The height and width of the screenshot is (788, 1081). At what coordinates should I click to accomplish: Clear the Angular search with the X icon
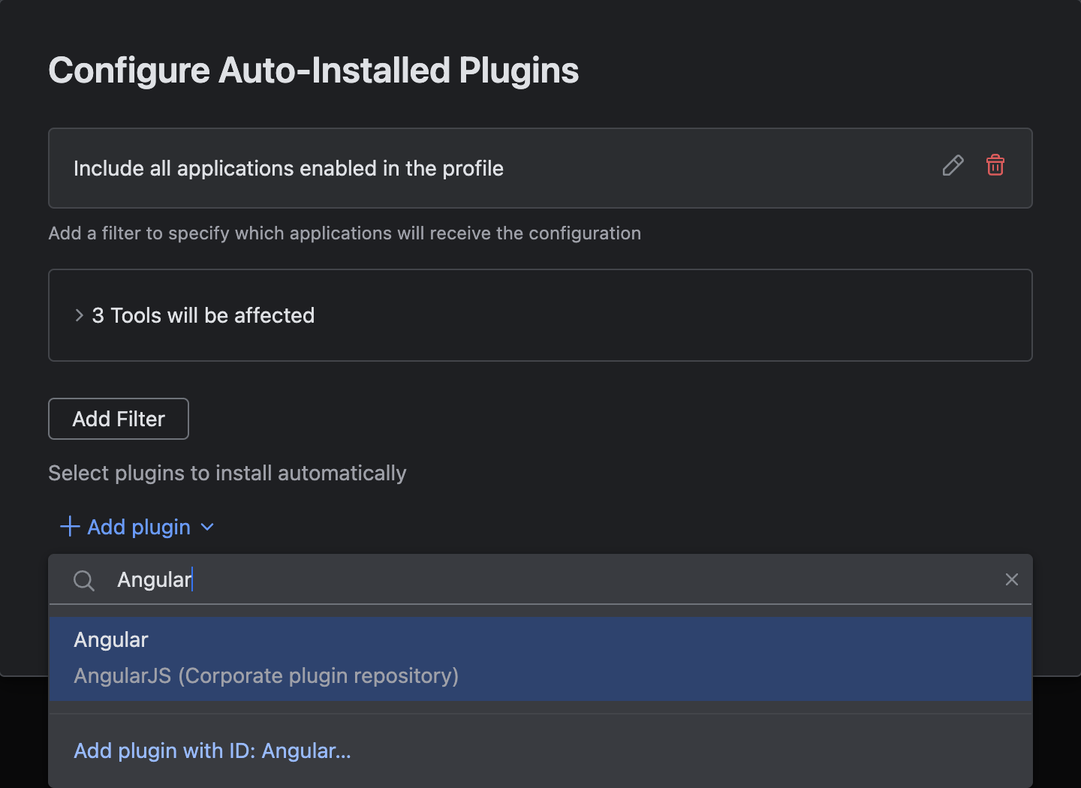tap(1011, 579)
